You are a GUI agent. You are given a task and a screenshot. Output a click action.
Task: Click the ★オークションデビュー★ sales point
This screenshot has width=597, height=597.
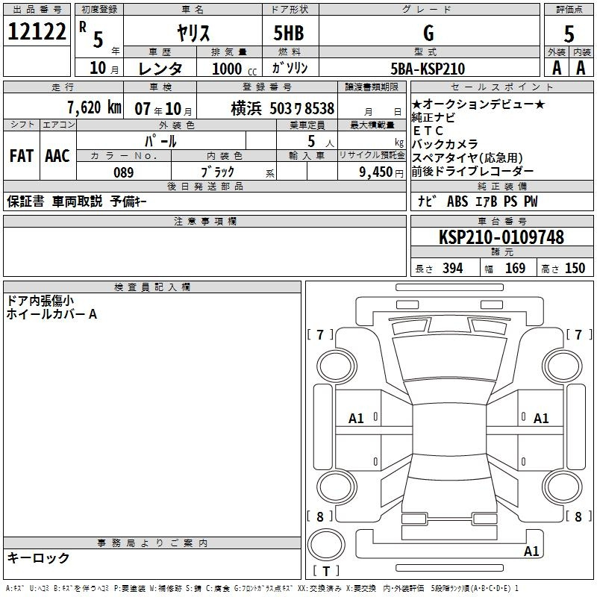tap(478, 104)
